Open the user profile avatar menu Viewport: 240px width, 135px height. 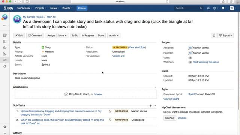pyautogui.click(x=233, y=8)
